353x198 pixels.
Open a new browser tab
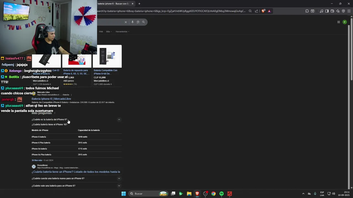pyautogui.click(x=139, y=4)
